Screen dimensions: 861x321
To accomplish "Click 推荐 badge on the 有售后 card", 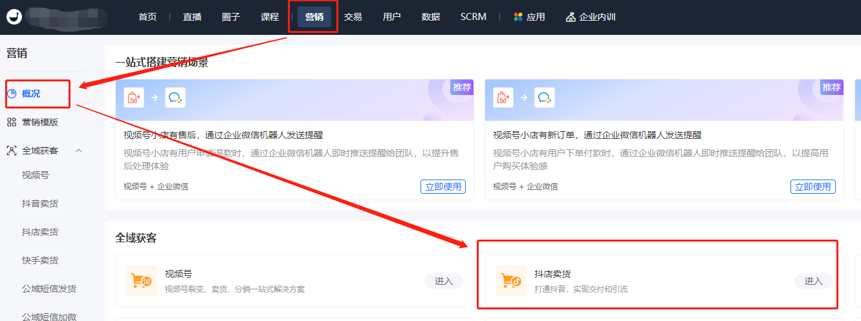I will (x=462, y=87).
